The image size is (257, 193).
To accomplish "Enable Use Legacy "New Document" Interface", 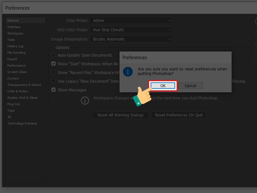I will coord(54,81).
